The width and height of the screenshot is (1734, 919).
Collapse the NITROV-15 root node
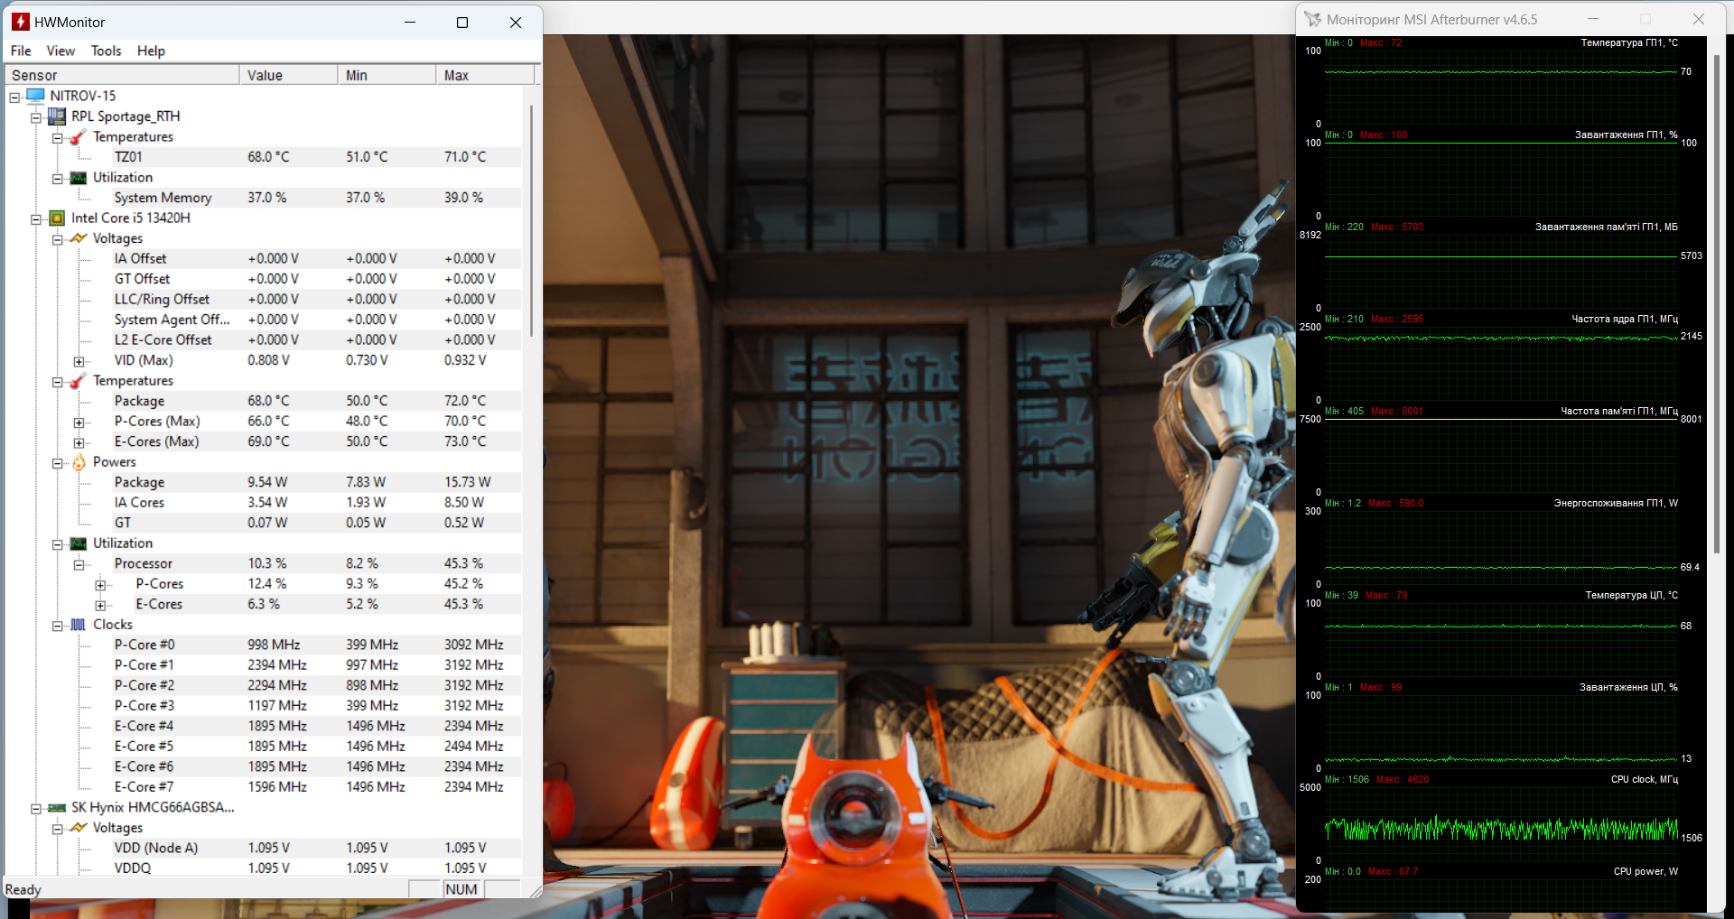click(x=14, y=97)
